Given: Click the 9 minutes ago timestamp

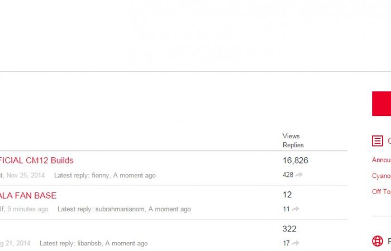Looking at the screenshot, I should [27, 209].
